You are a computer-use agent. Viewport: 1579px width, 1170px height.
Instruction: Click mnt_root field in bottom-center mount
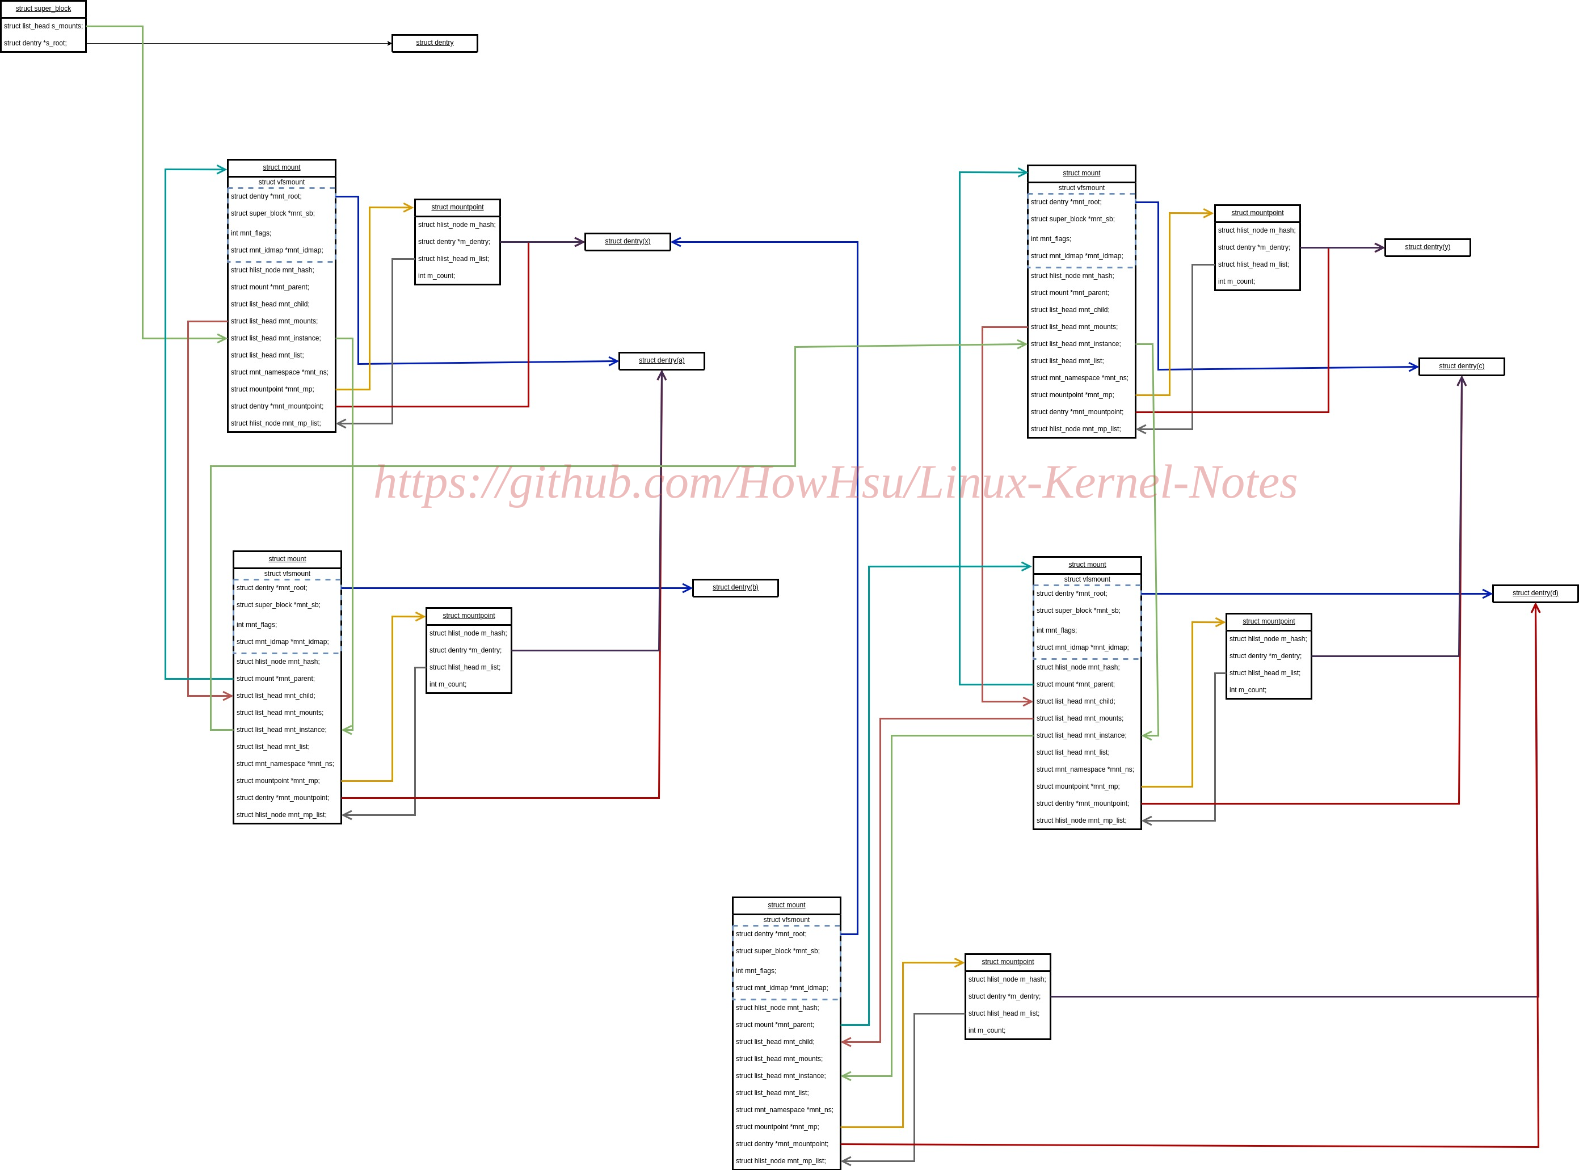click(x=786, y=934)
